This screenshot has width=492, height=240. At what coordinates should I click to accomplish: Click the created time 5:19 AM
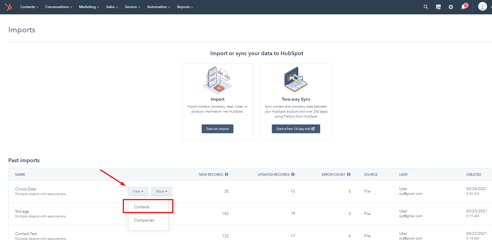pos(473,216)
